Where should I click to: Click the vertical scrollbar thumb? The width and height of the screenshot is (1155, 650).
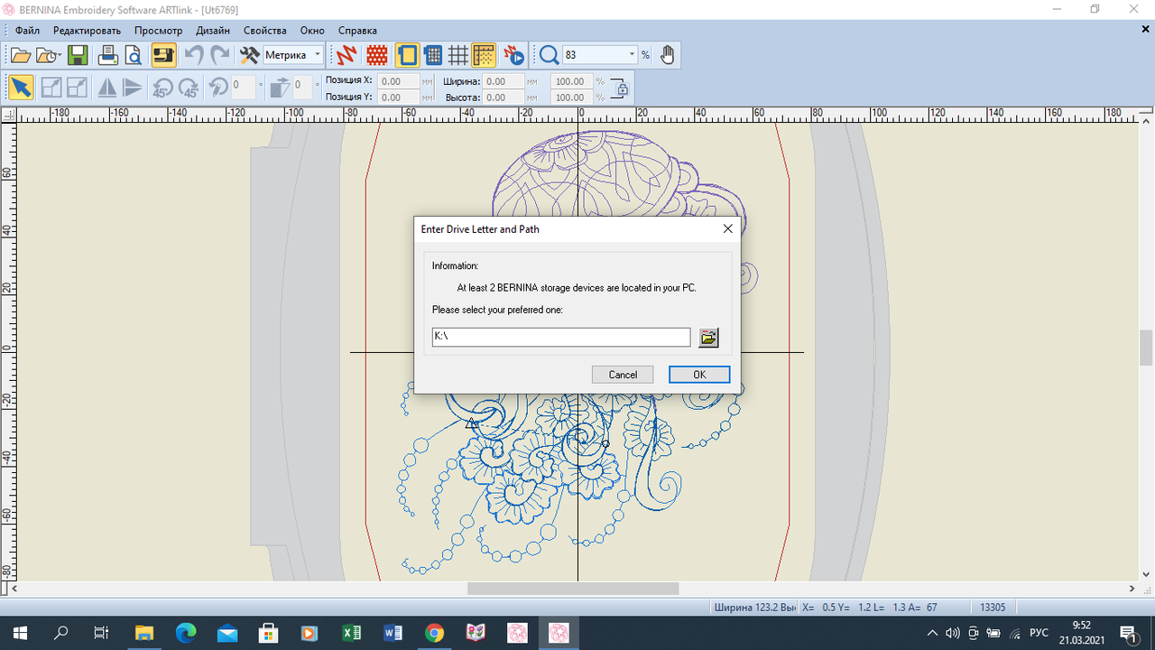(x=1147, y=348)
